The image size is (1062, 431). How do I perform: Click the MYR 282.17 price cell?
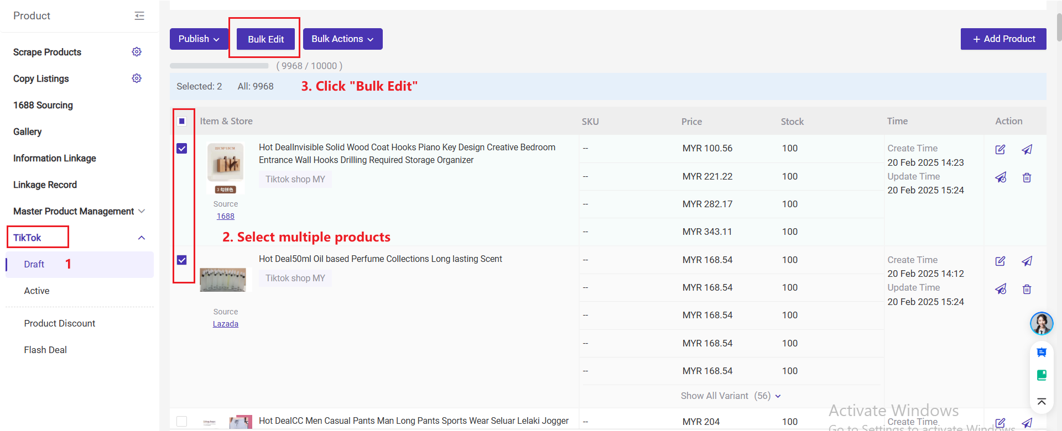(707, 204)
